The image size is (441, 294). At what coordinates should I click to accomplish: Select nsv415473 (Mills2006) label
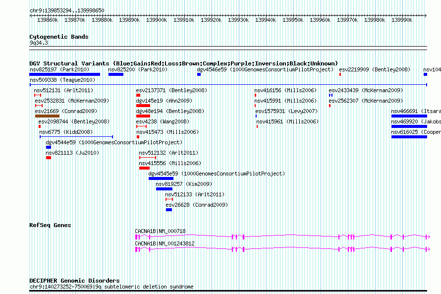tap(167, 132)
